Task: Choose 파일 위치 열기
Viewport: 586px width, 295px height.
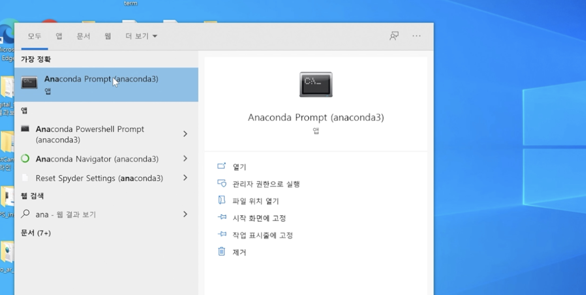Action: point(255,201)
